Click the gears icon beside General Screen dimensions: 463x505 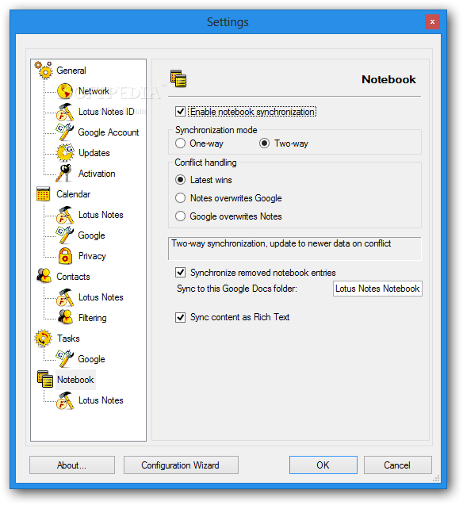(44, 70)
